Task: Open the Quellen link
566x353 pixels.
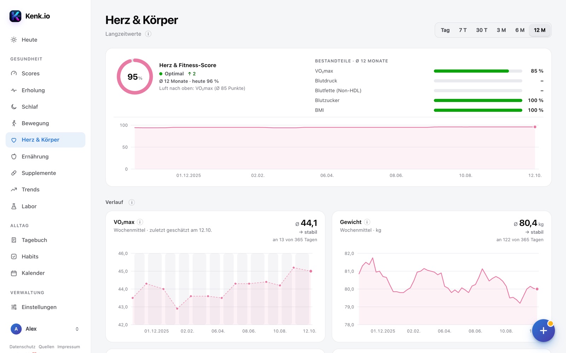Action: (x=46, y=347)
